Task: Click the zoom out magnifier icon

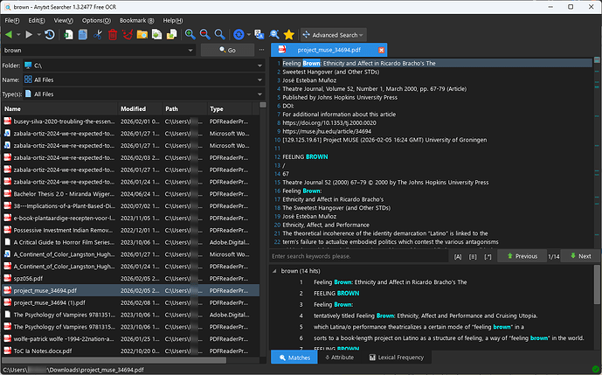Action: pos(205,34)
